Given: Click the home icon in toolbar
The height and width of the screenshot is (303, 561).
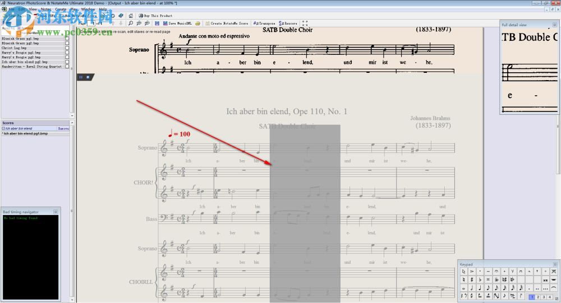Looking at the screenshot, I should (131, 16).
